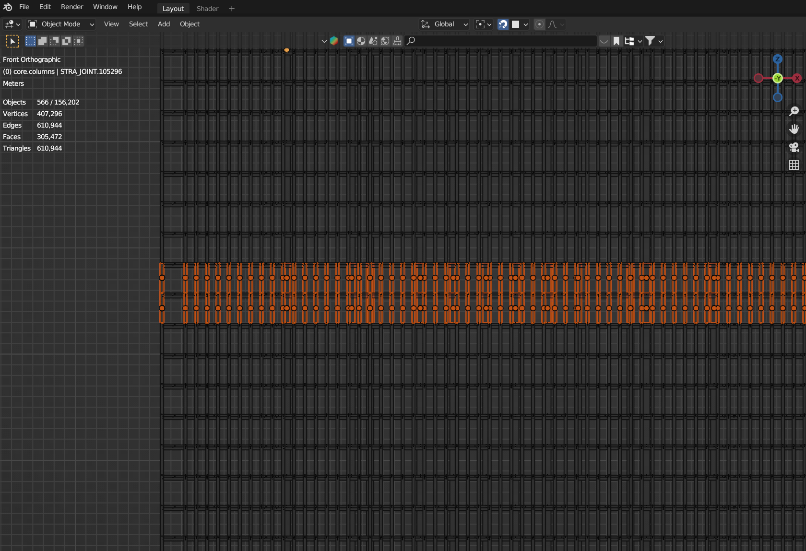This screenshot has height=551, width=806.
Task: Set selection mode to invert
Action: coord(67,41)
